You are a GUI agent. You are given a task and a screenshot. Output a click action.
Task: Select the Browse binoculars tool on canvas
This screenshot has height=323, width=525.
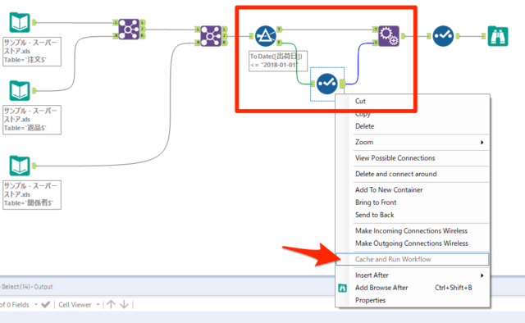[498, 36]
